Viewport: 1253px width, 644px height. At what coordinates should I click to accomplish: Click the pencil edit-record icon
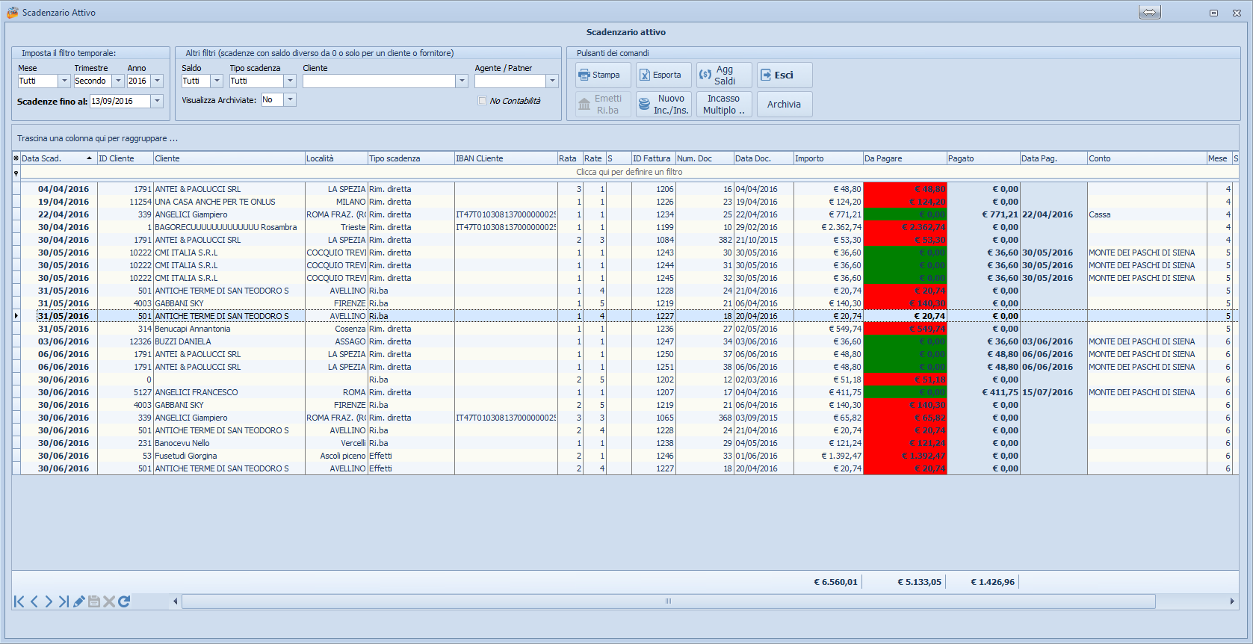click(x=78, y=601)
